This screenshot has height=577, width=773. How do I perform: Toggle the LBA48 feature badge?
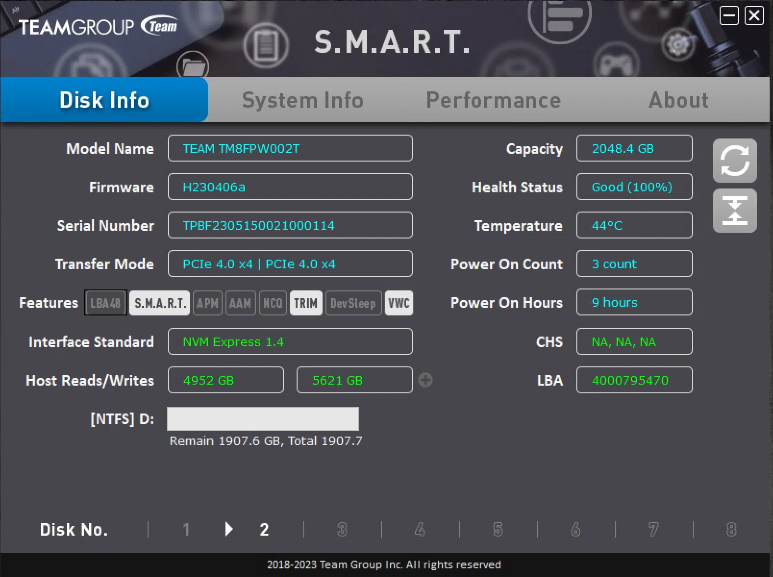tap(106, 303)
